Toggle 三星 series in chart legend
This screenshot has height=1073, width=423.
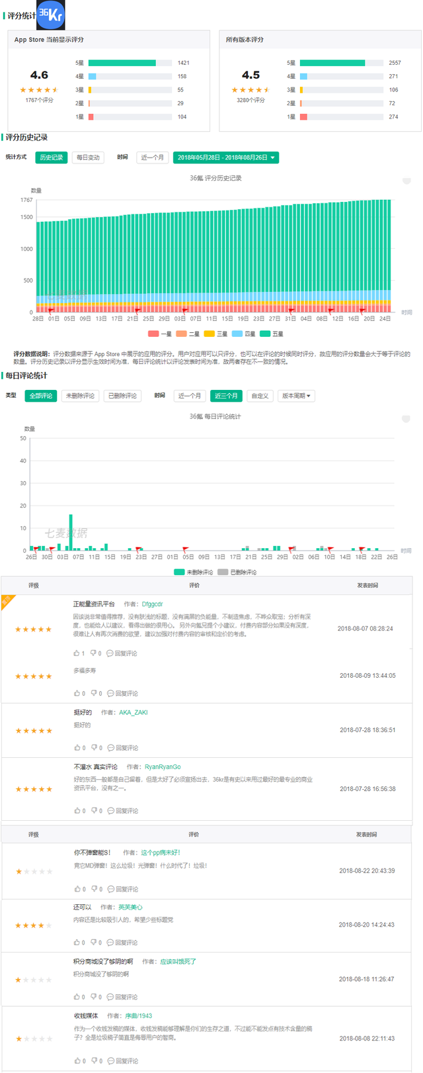[x=215, y=334]
